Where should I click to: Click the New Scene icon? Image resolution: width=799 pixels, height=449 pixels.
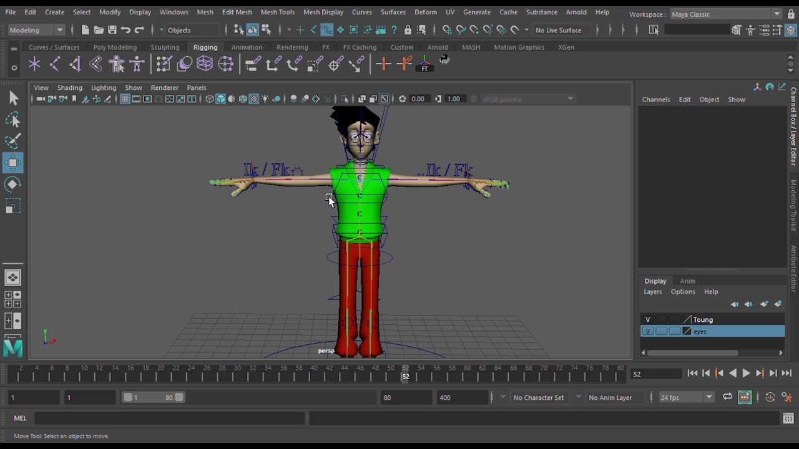click(85, 30)
